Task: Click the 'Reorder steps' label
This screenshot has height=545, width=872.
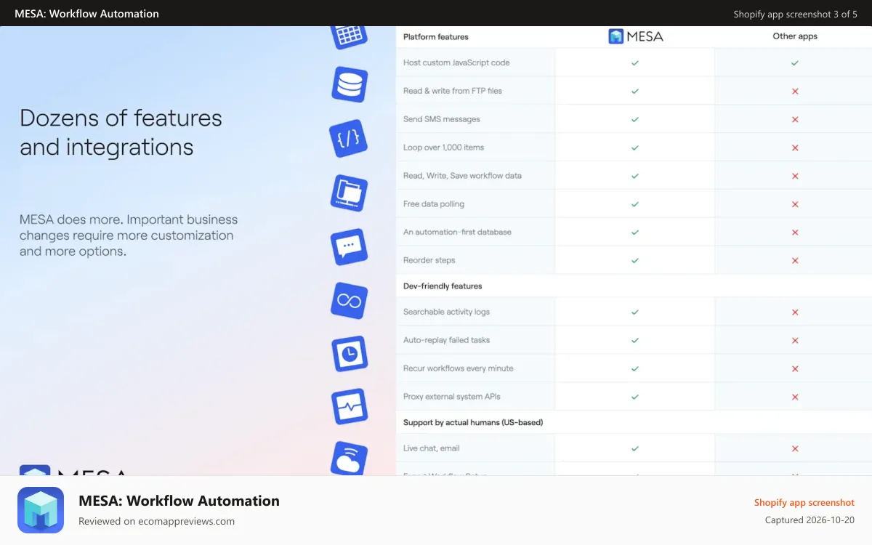Action: coord(429,260)
